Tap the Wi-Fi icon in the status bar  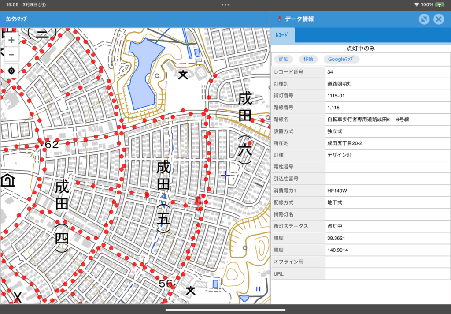[x=417, y=5]
